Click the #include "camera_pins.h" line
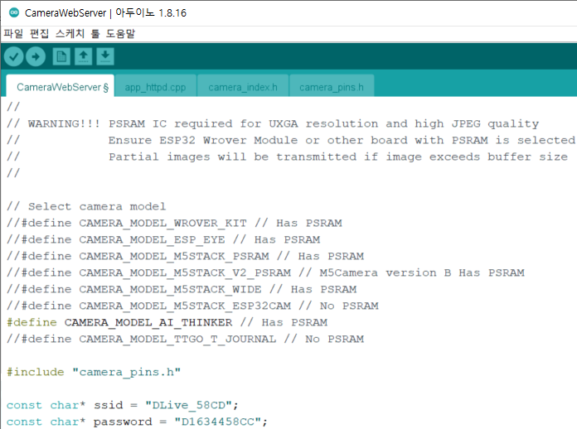Image resolution: width=577 pixels, height=429 pixels. point(94,372)
